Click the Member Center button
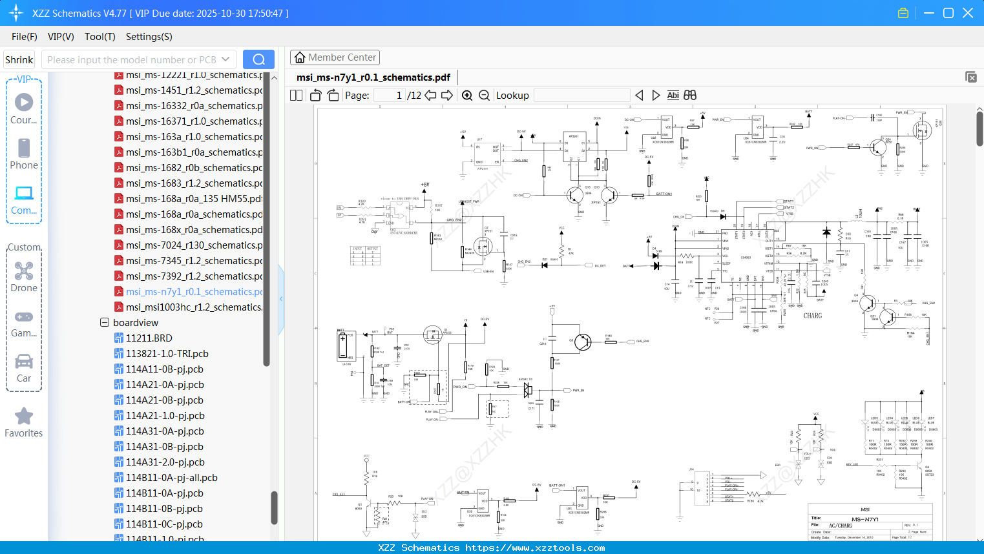Screen dimensions: 984x554 pyautogui.click(x=335, y=57)
